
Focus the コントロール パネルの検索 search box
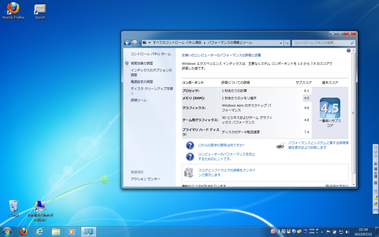pos(324,43)
